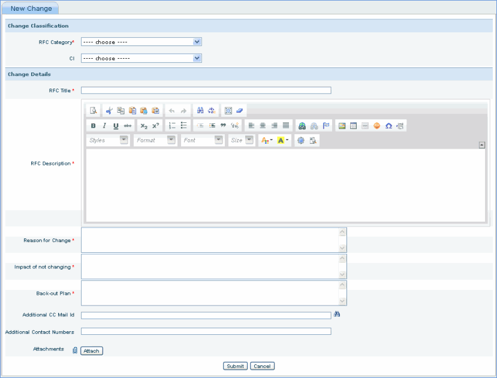Expand the CI dropdown list

pos(141,58)
